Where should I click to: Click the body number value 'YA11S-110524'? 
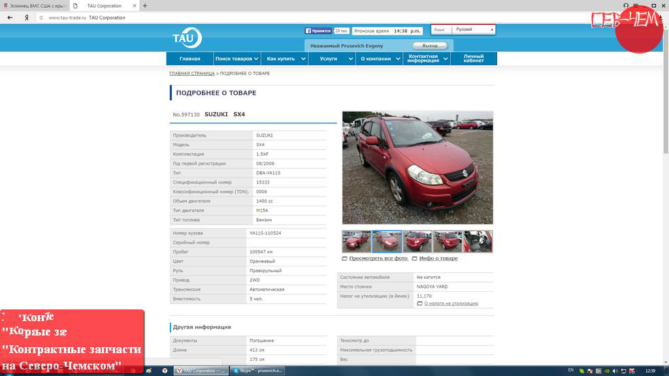point(265,233)
